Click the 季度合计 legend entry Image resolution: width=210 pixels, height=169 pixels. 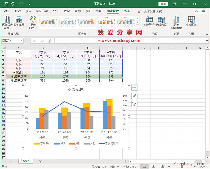42,143
